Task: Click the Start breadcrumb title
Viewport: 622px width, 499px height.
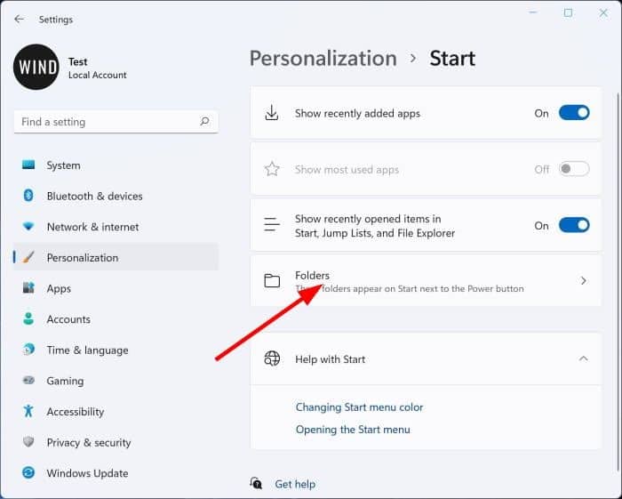Action: click(452, 59)
